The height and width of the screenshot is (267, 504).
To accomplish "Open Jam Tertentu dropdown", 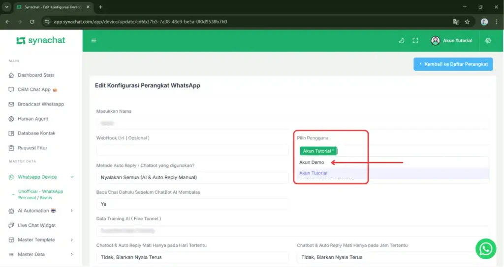I will (x=393, y=257).
